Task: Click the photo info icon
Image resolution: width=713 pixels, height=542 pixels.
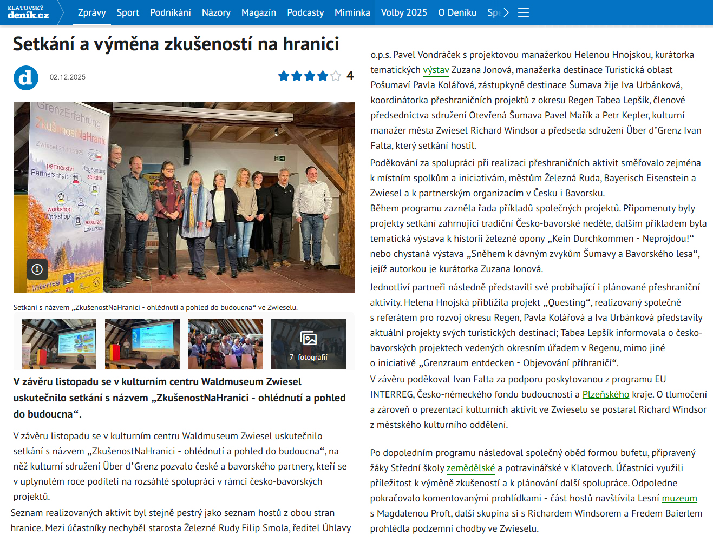Action: tap(37, 269)
